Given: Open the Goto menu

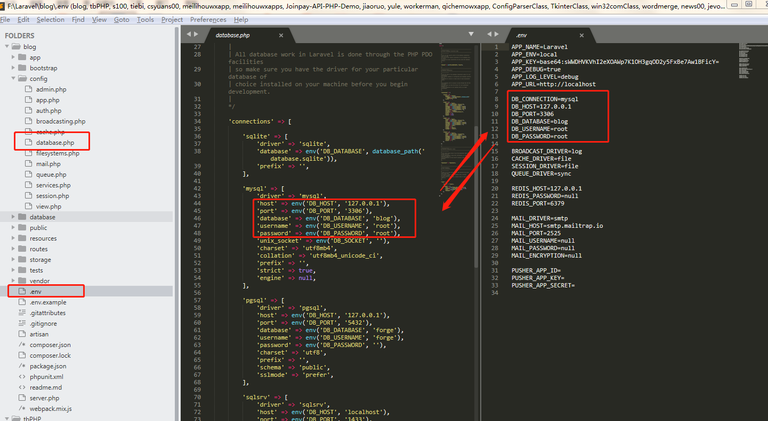Looking at the screenshot, I should tap(122, 20).
